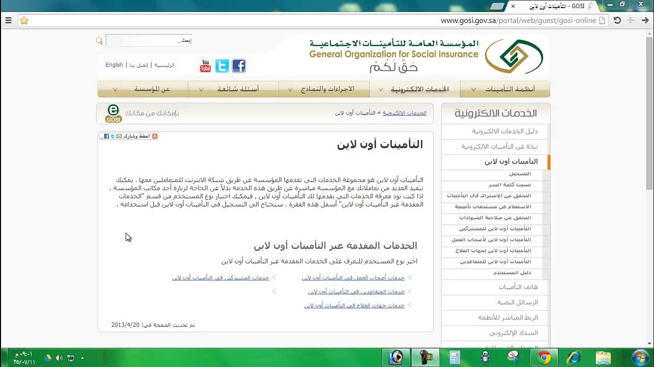Show hidden tray icons arrow
This screenshot has width=654, height=367.
click(82, 358)
